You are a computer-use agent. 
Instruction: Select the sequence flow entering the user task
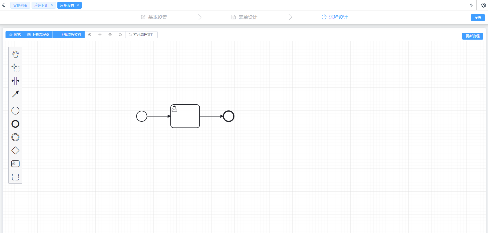[x=159, y=116]
